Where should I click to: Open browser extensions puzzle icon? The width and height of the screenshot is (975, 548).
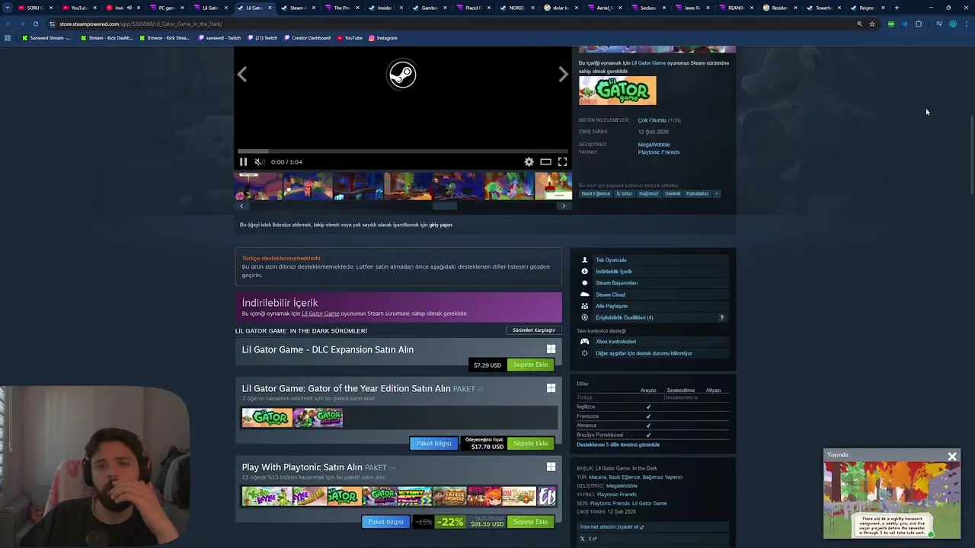pos(919,24)
